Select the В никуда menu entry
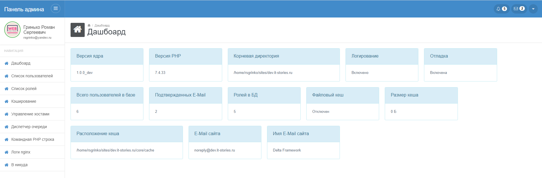This screenshot has width=542, height=178. (x=19, y=165)
